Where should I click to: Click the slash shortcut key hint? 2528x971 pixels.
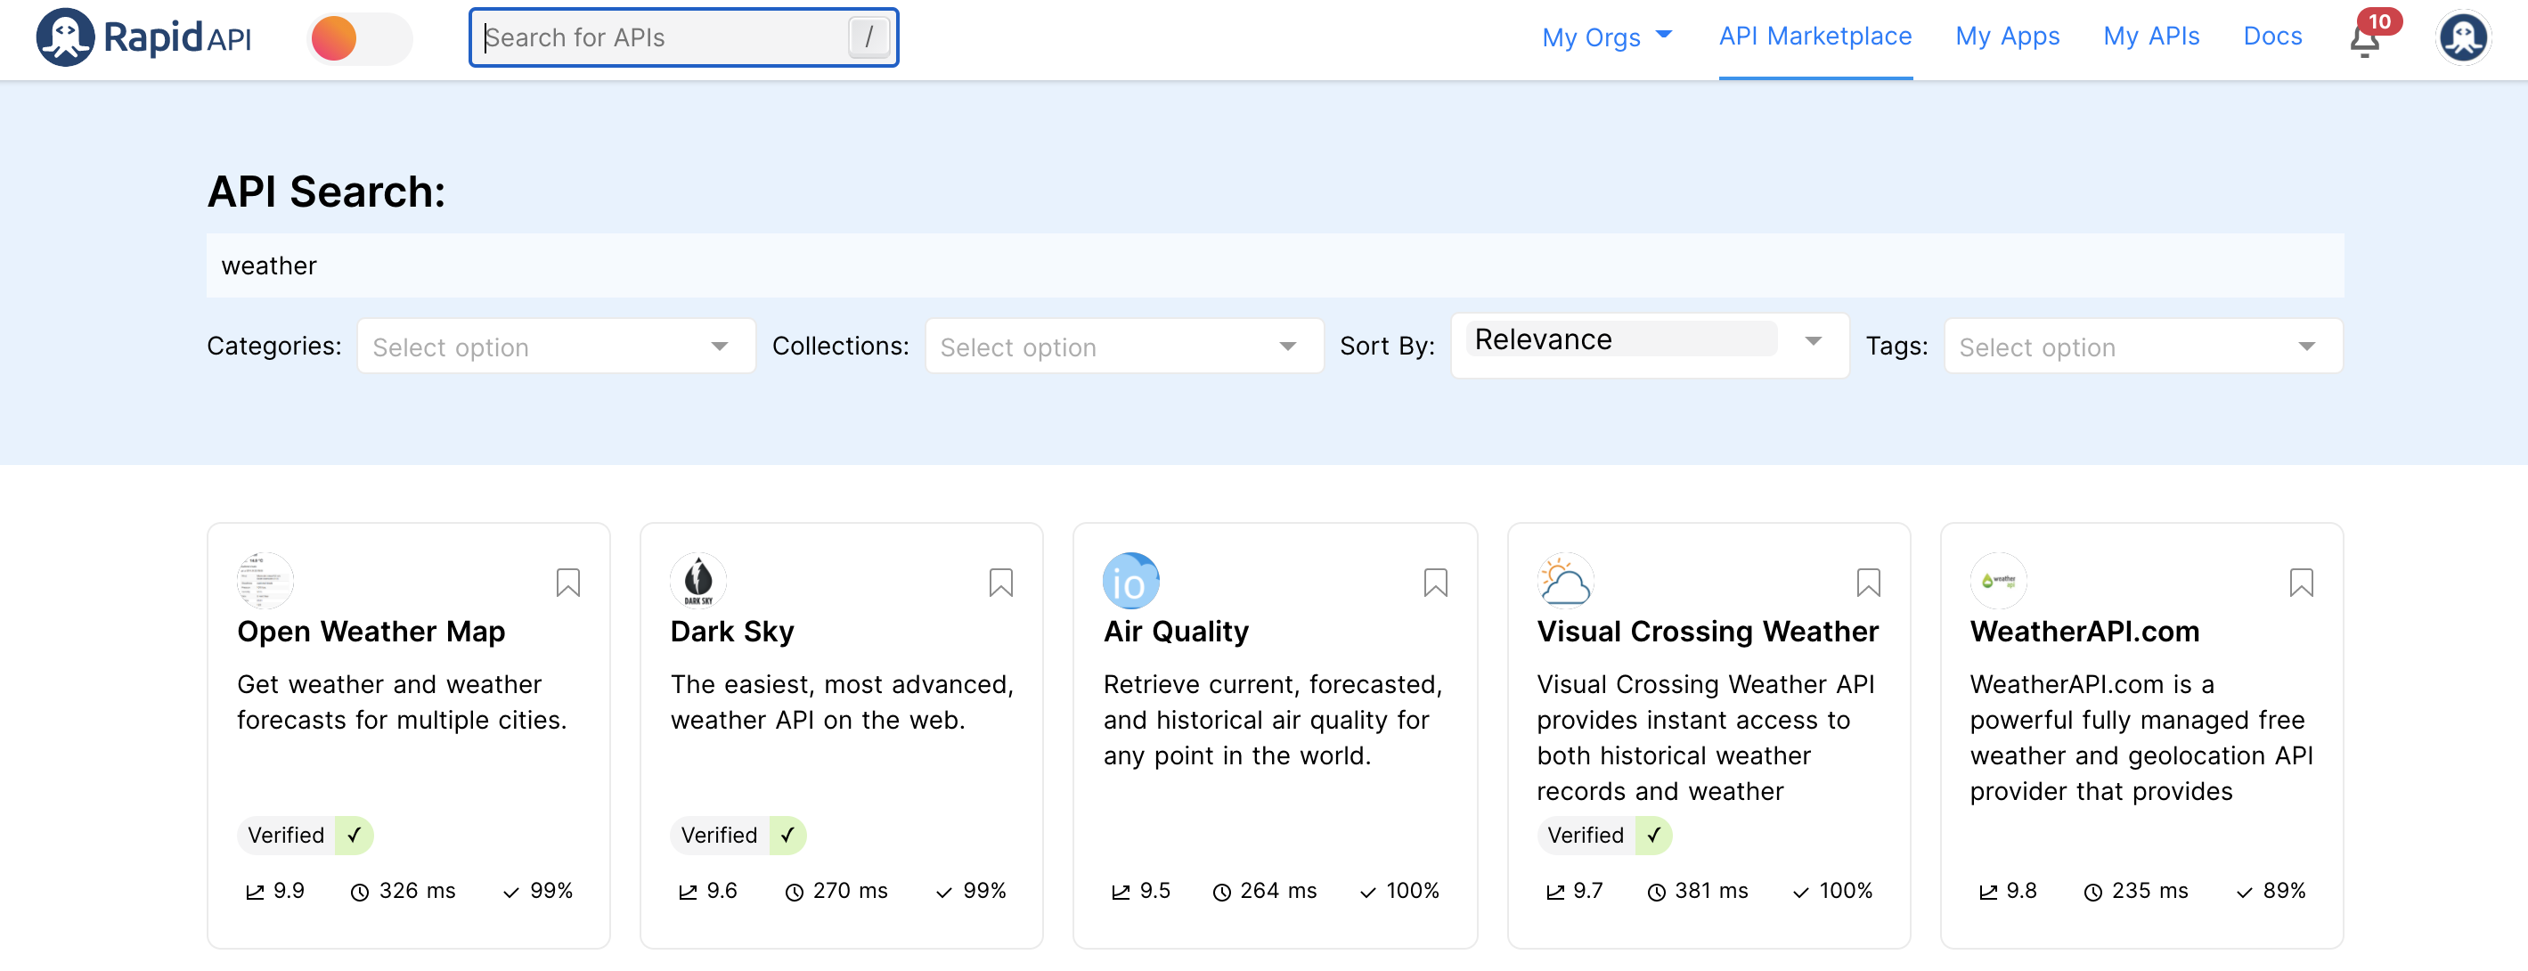(x=868, y=37)
